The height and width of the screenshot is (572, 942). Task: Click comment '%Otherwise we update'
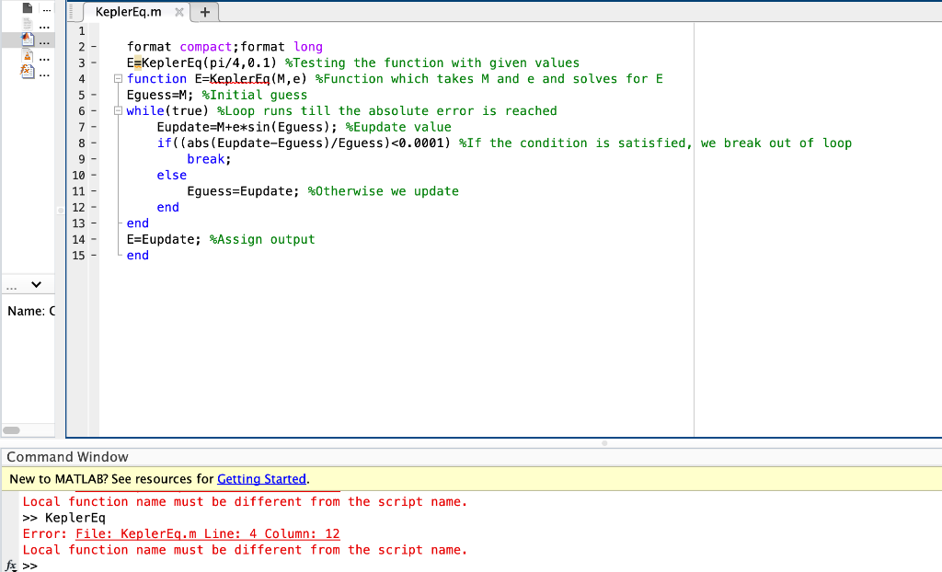pos(384,191)
